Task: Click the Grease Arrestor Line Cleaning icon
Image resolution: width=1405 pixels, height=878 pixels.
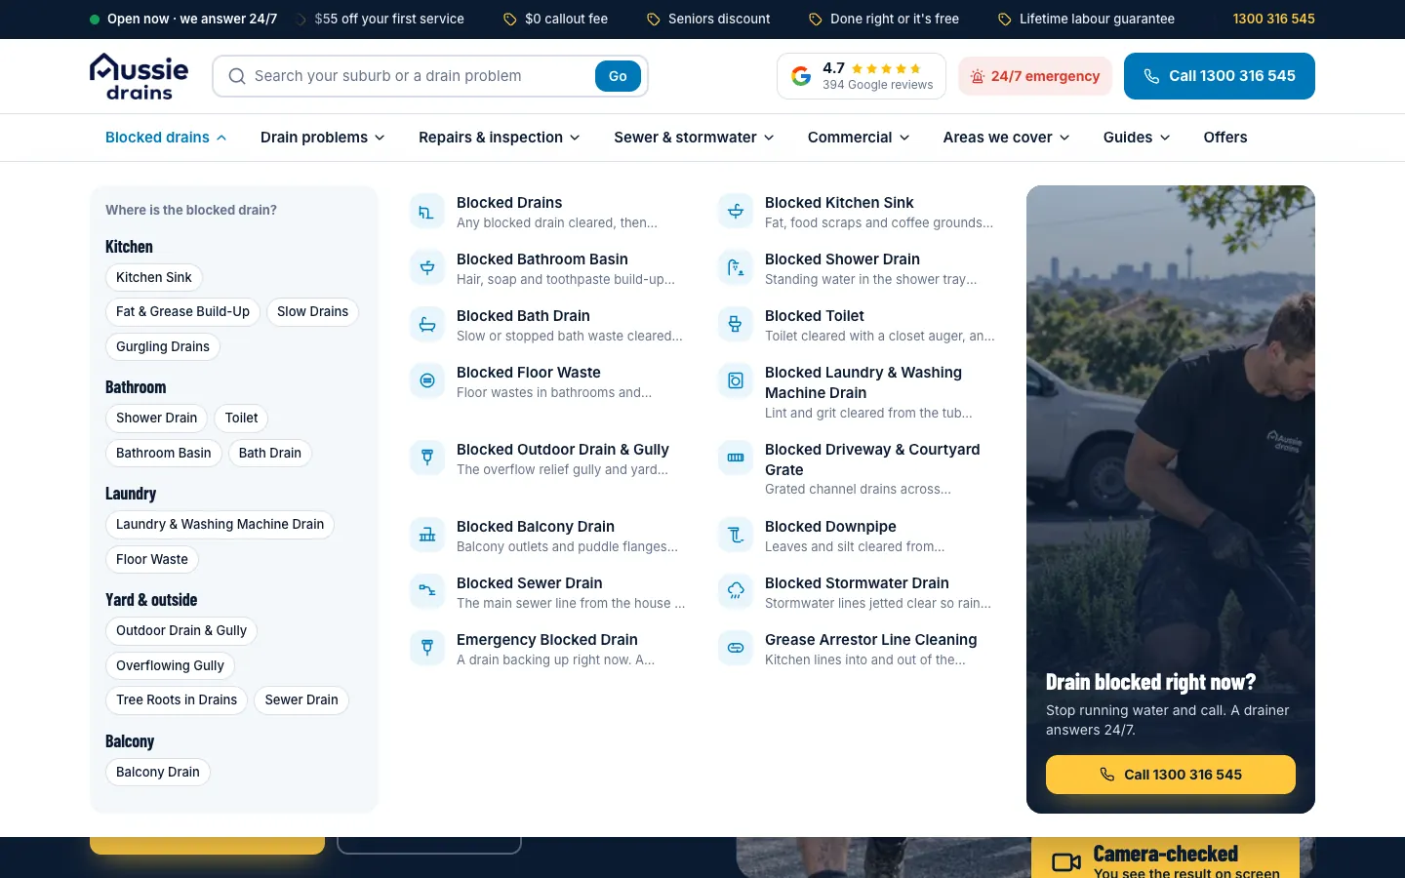Action: coord(736,648)
